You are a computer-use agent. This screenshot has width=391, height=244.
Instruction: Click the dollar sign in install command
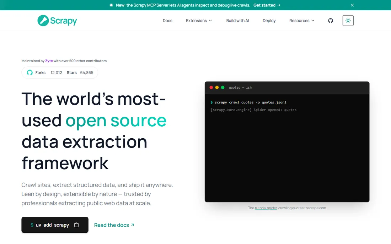(x=32, y=225)
